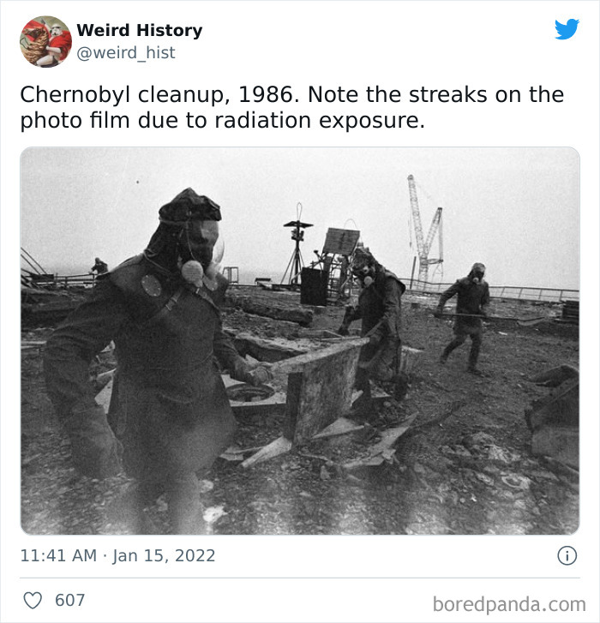Click the word 'radiation' in the tweet

tap(262, 120)
